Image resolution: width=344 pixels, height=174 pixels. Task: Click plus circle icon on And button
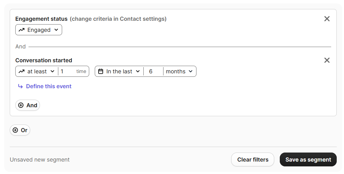tap(21, 106)
